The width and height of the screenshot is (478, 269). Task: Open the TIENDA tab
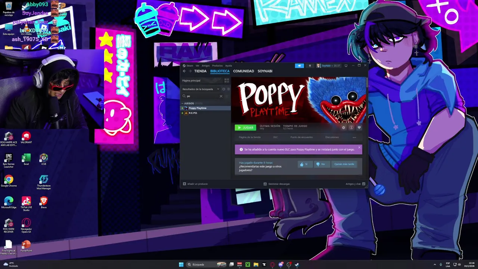(200, 71)
